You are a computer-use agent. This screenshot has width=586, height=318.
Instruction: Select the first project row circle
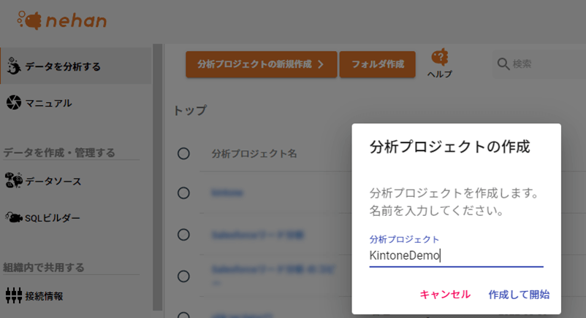[183, 193]
